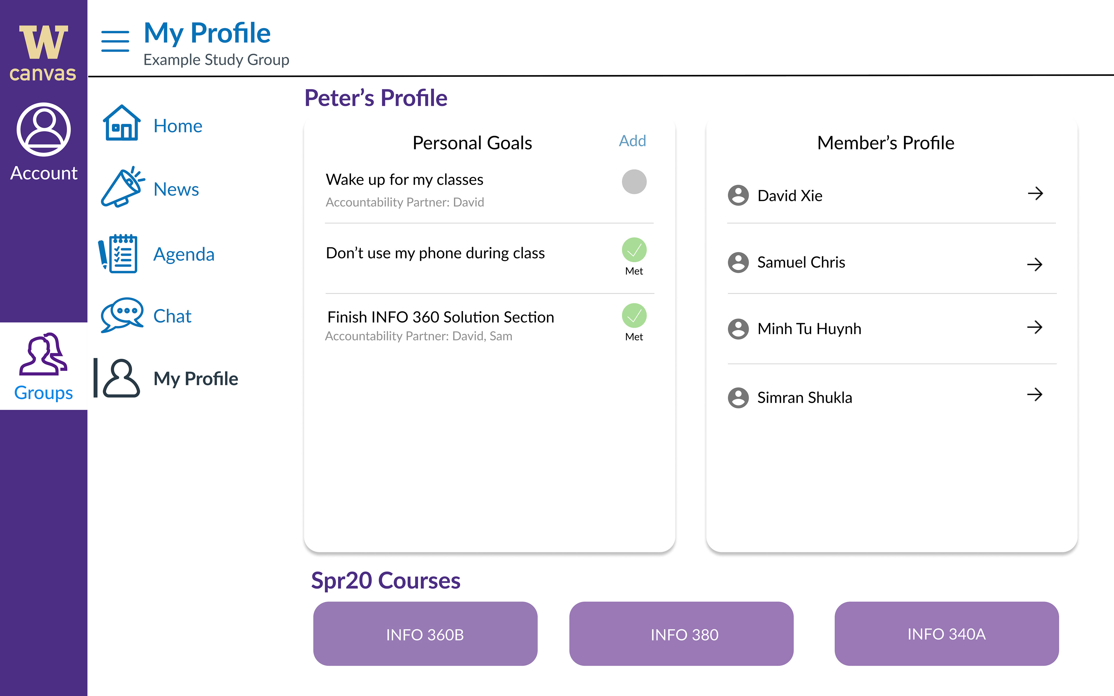
Task: Open the News megaphone icon
Action: coord(122,187)
